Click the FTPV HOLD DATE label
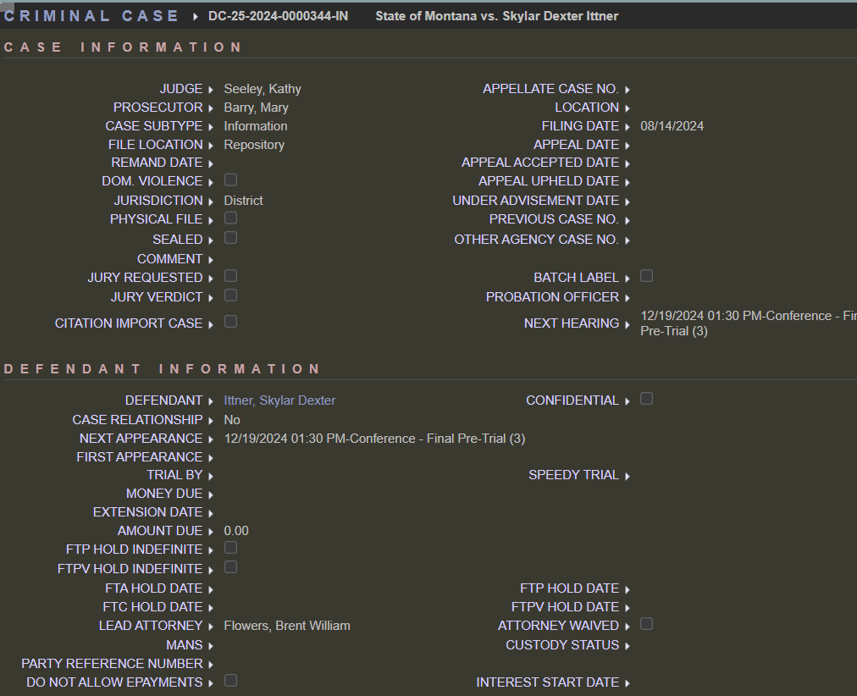This screenshot has width=857, height=696. point(565,607)
